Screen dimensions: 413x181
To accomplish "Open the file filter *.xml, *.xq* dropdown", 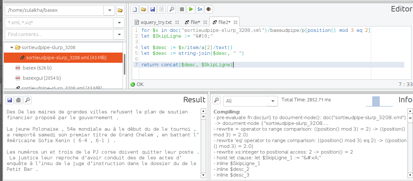I will point(119,23).
